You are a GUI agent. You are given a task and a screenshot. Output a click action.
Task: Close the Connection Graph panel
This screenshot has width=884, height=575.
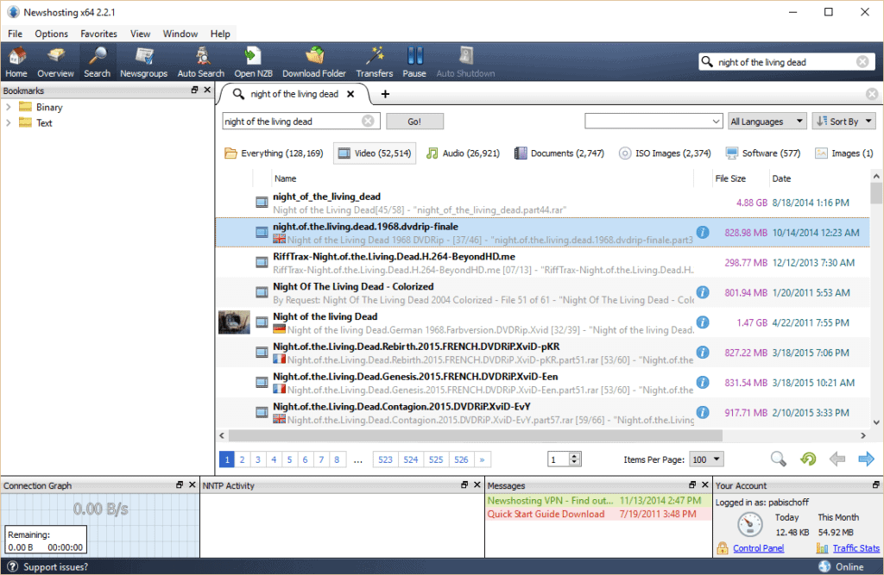click(x=193, y=484)
